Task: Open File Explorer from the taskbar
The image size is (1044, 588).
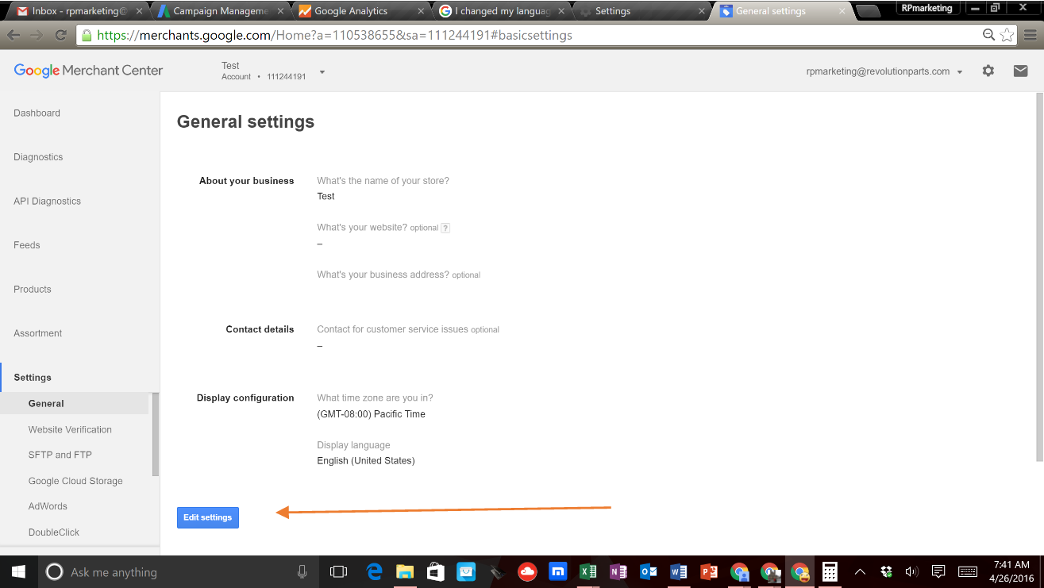Action: [405, 571]
